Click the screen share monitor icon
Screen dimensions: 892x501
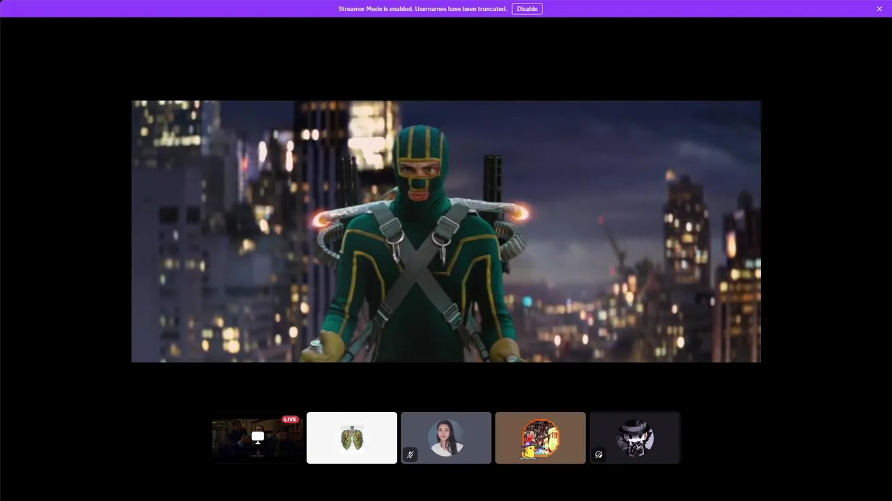click(x=258, y=438)
